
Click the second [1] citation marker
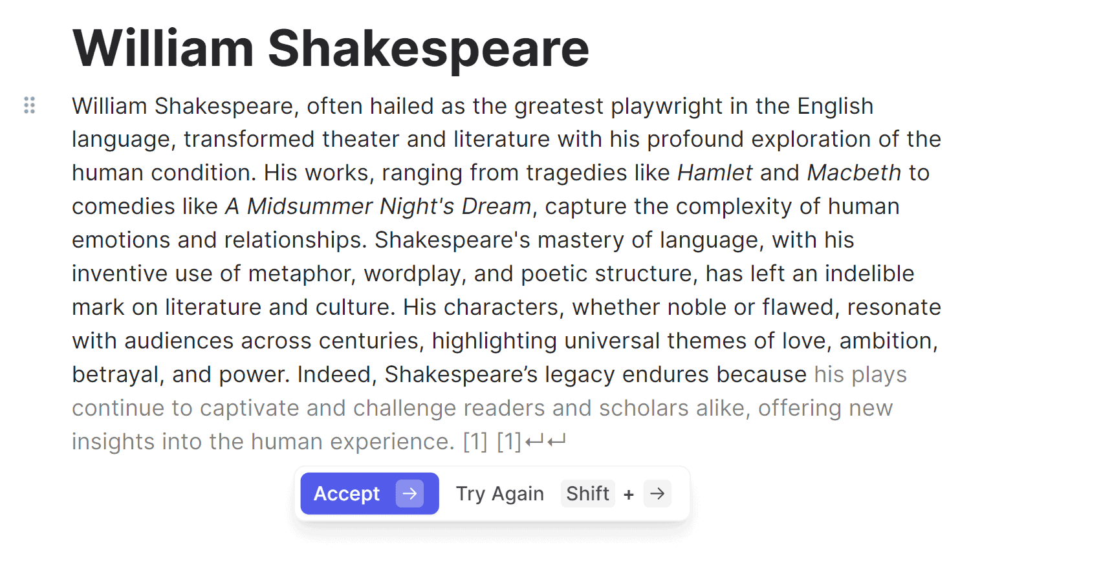click(509, 442)
